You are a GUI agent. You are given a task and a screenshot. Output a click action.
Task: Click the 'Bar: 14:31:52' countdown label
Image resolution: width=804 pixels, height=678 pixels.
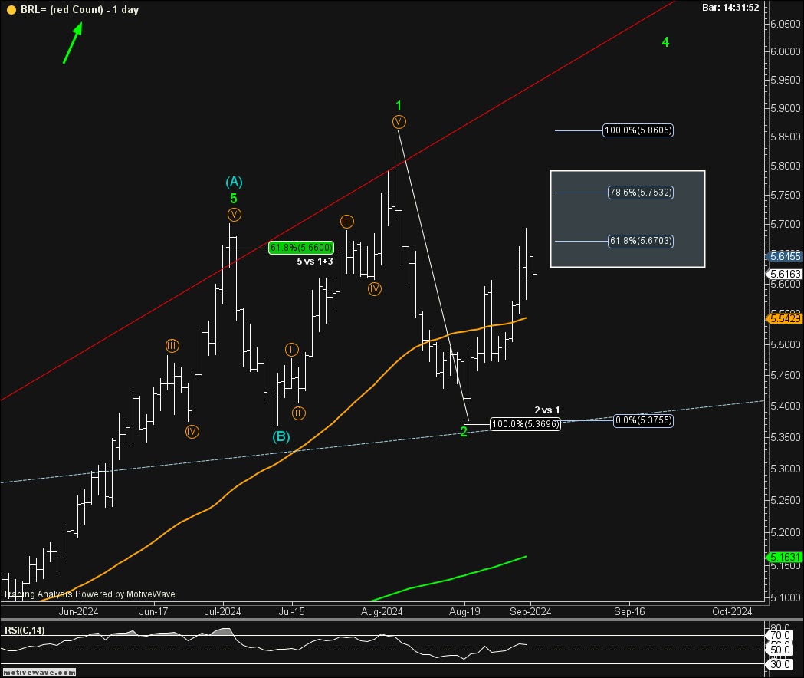pos(730,8)
